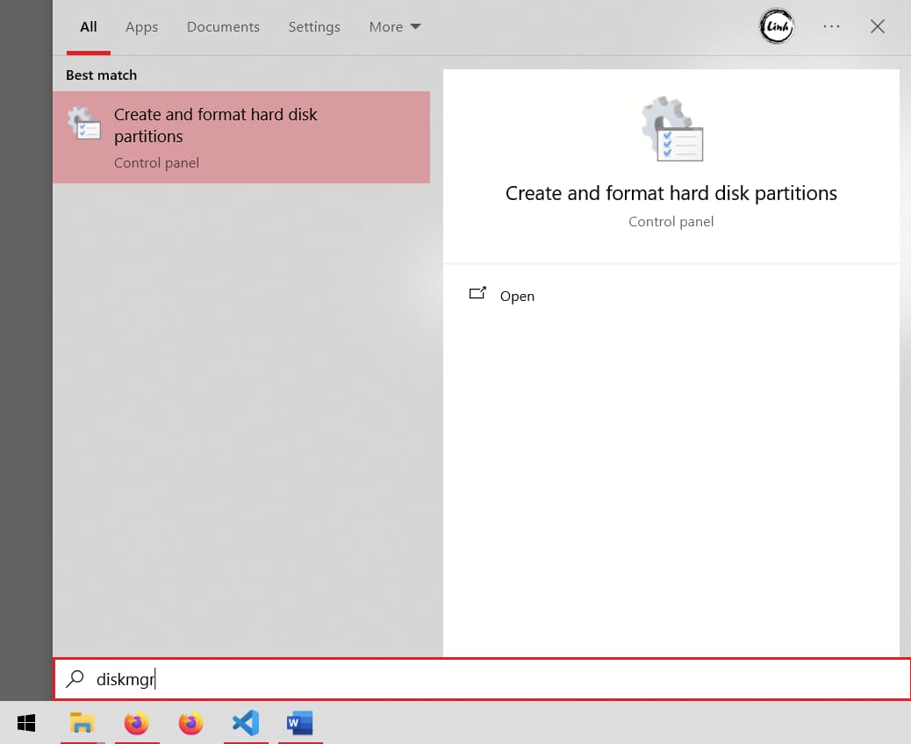This screenshot has width=911, height=744.
Task: Click the dropdown chevron next to More
Action: tap(415, 26)
